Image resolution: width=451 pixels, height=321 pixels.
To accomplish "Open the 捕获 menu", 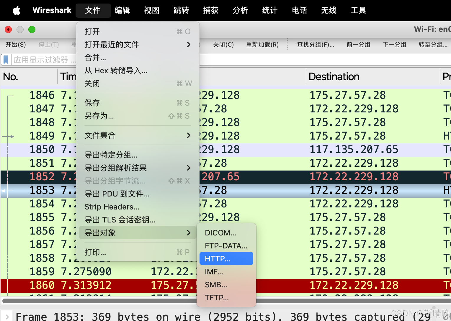I will (211, 10).
